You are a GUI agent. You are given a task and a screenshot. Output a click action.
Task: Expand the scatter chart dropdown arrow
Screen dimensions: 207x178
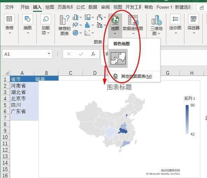(x=93, y=33)
